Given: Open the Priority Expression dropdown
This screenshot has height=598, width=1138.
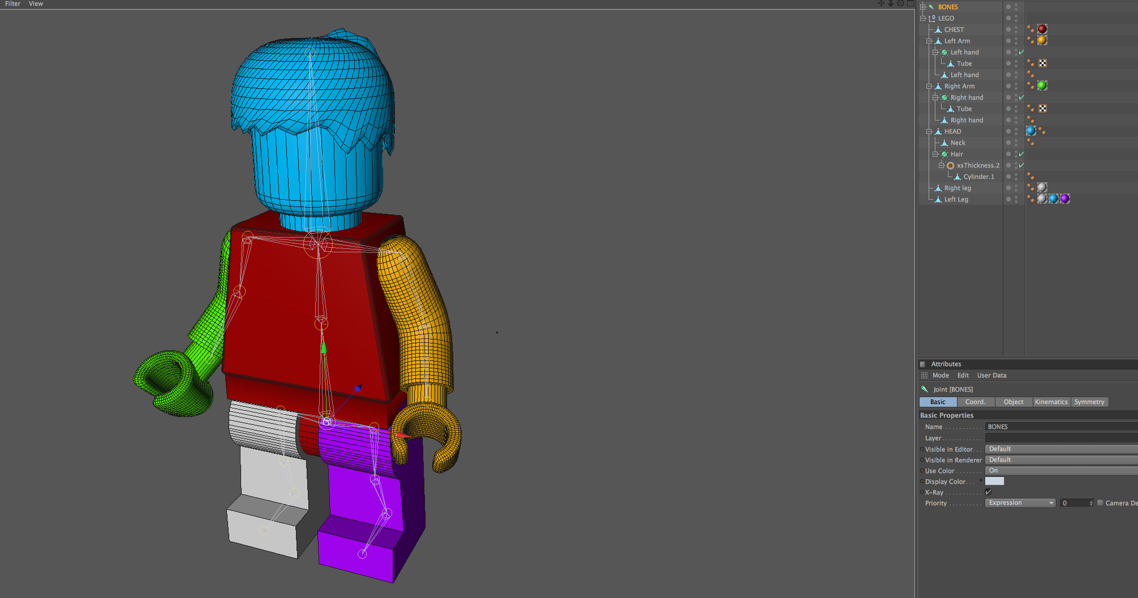Looking at the screenshot, I should point(1020,503).
